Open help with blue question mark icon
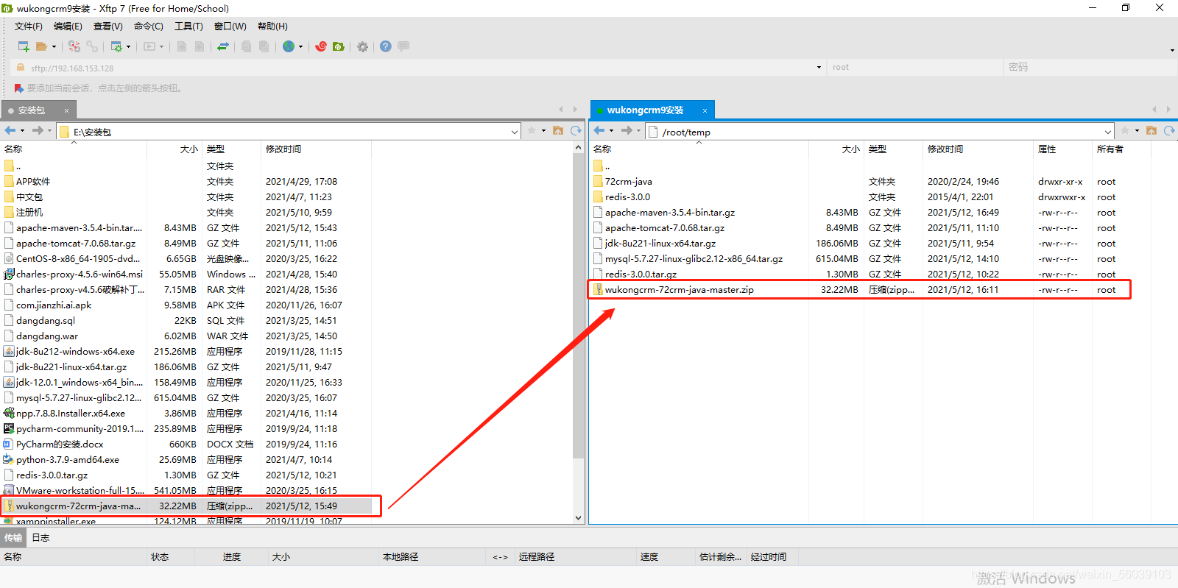 [386, 46]
